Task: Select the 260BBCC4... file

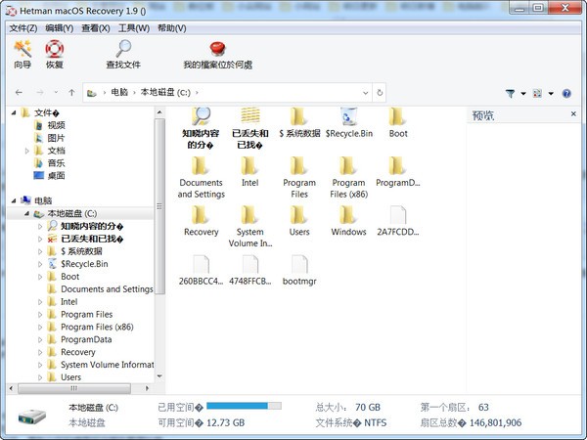Action: pos(201,271)
